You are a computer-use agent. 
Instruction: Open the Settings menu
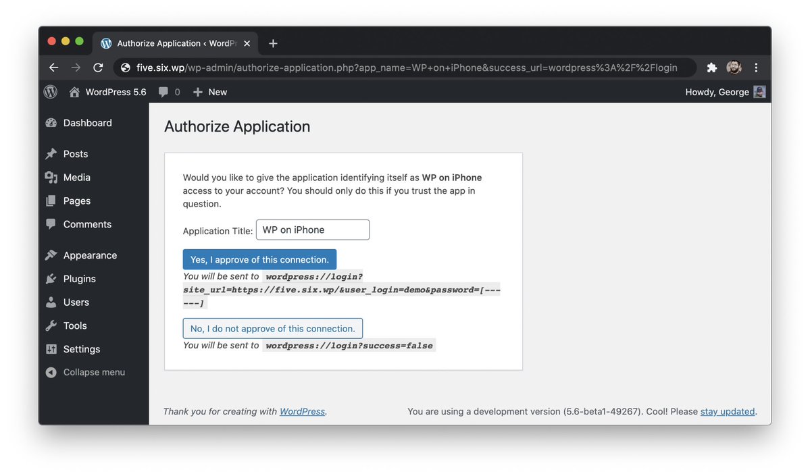(x=82, y=349)
